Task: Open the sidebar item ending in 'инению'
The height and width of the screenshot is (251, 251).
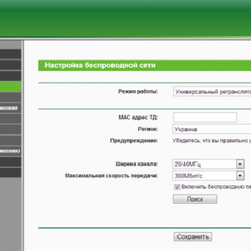Action: click(11, 151)
